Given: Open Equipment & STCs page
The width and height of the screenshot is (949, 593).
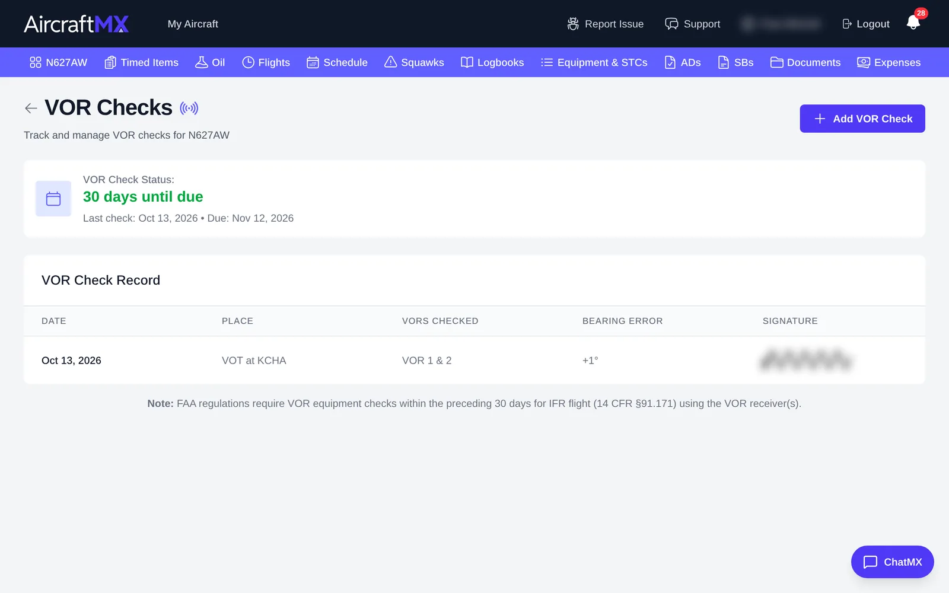Looking at the screenshot, I should [594, 62].
